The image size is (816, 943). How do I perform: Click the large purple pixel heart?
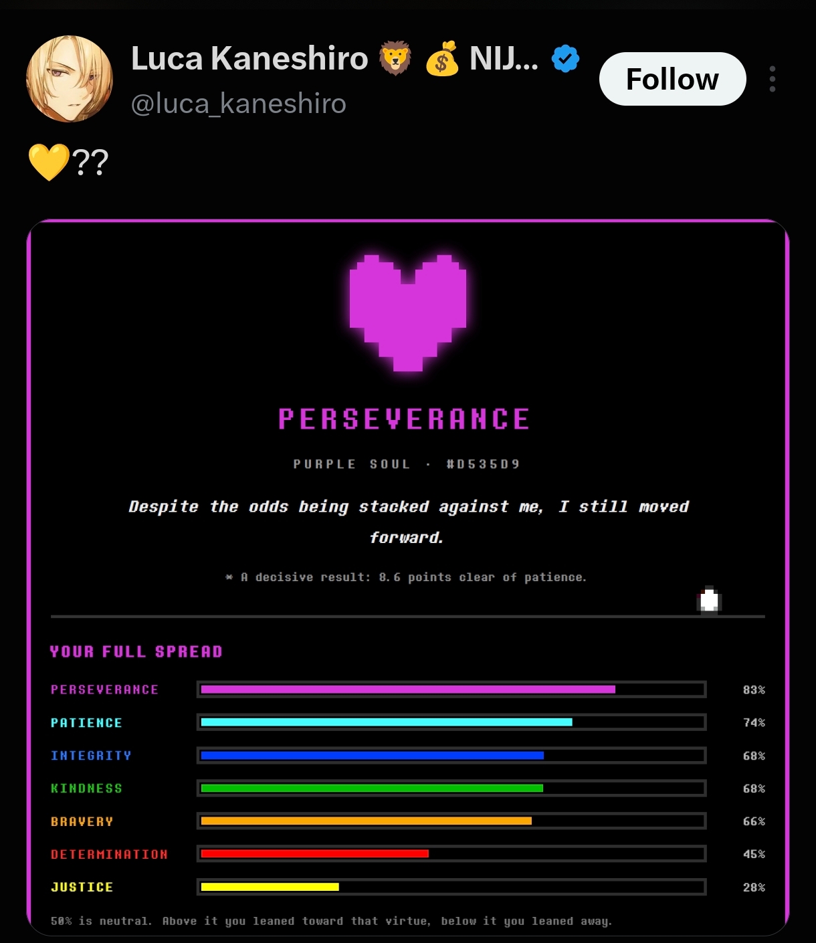point(408,312)
